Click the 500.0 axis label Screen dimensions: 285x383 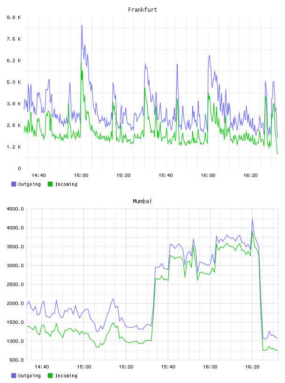tap(16, 360)
